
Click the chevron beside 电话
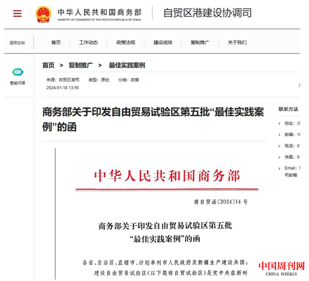pyautogui.click(x=280, y=146)
